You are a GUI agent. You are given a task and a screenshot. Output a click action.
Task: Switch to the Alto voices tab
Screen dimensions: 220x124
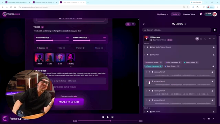click(61, 48)
